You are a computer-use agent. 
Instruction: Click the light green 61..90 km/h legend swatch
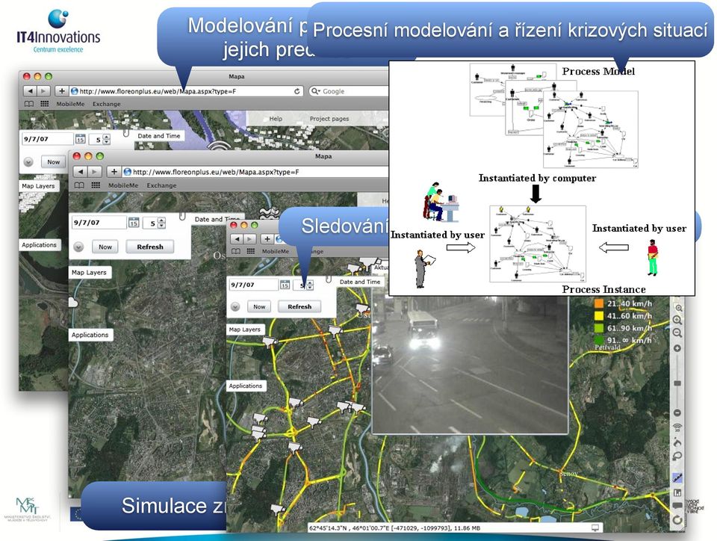pyautogui.click(x=598, y=328)
